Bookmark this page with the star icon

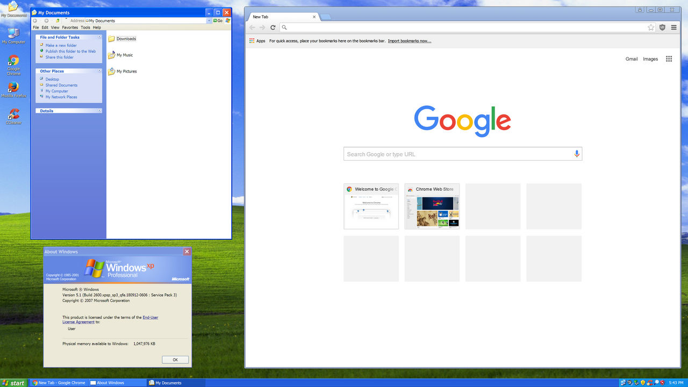click(x=651, y=27)
